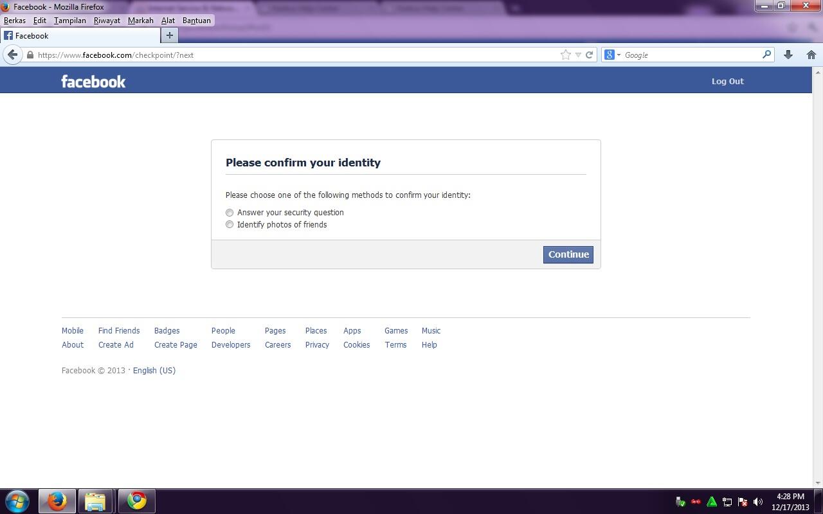Click the Firefox back arrow button
The height and width of the screenshot is (514, 823).
12,55
